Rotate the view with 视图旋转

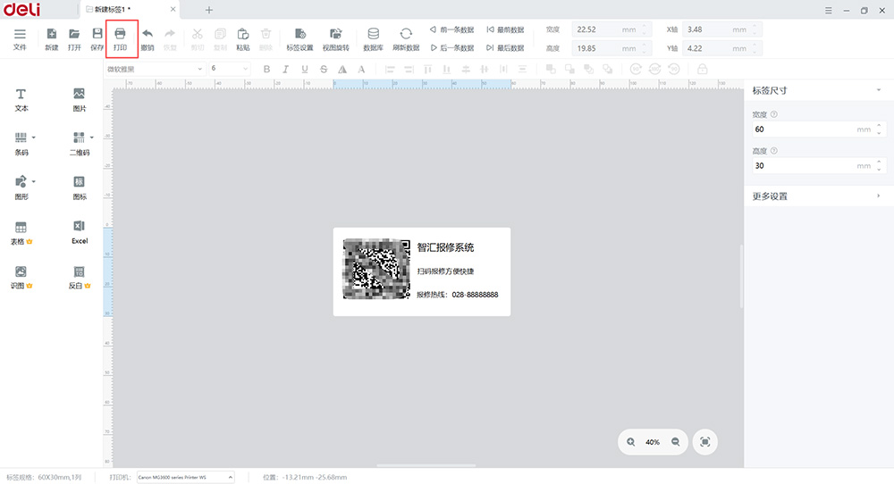[336, 39]
